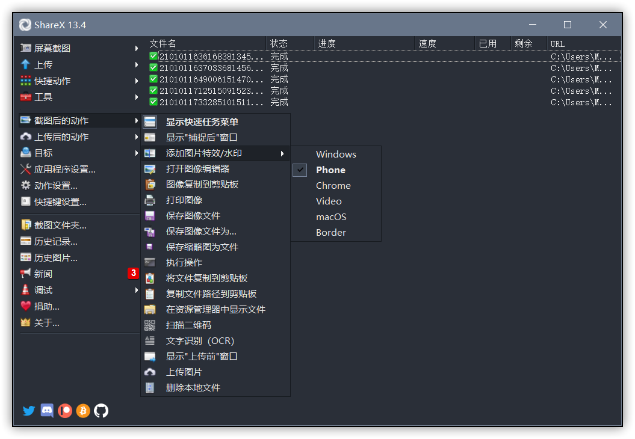The height and width of the screenshot is (439, 635).
Task: Expand the 截图后的动作 submenu arrow
Action: pos(137,120)
